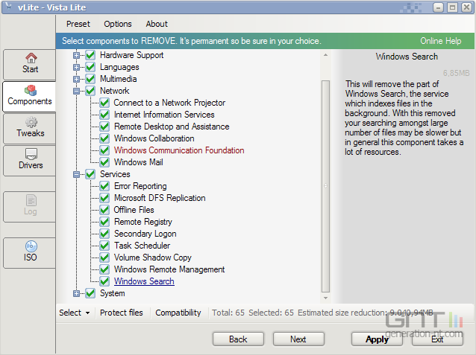Open the Drivers section icon

[x=31, y=154]
